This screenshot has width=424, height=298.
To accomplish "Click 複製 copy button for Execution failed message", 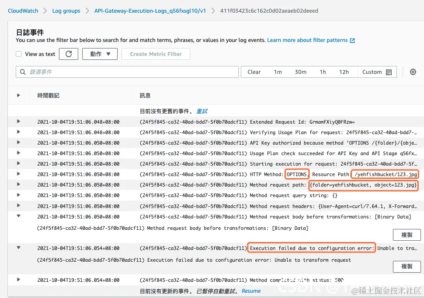I will tap(407, 267).
